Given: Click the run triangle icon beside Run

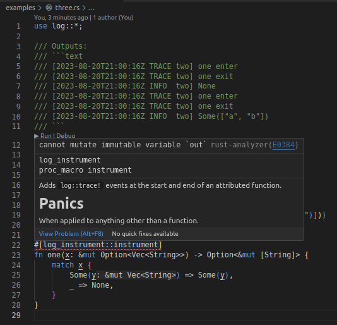Looking at the screenshot, I should [x=37, y=136].
